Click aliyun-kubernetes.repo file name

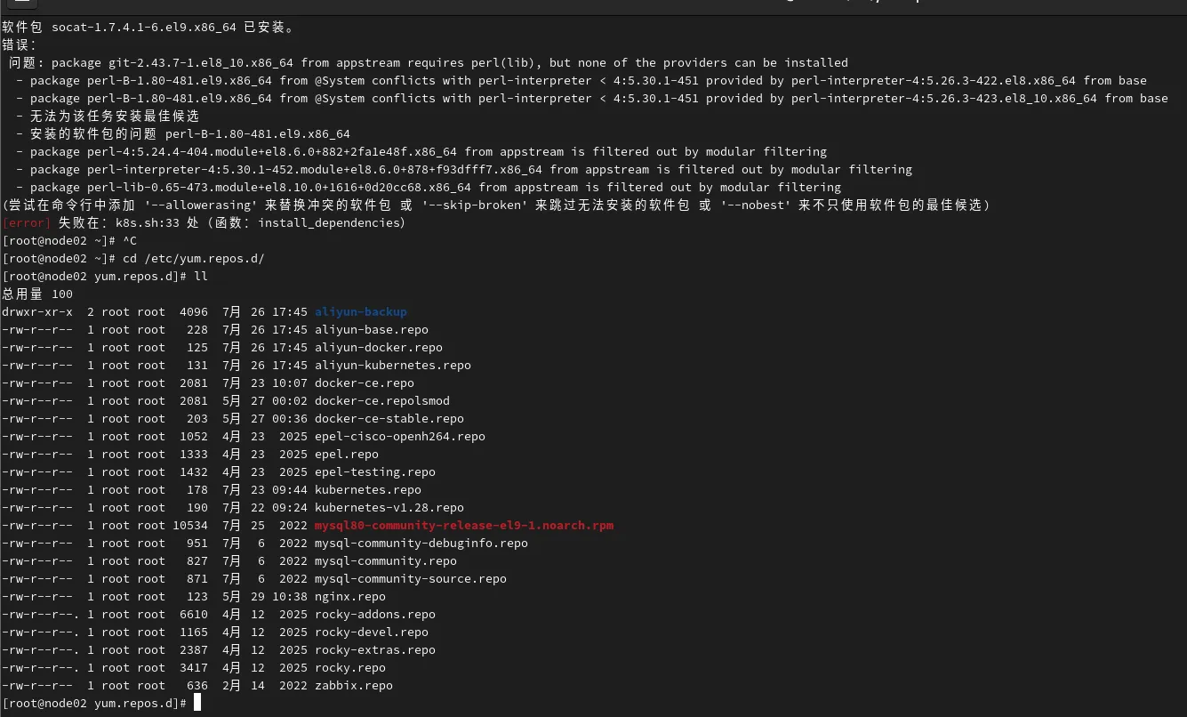click(x=393, y=365)
